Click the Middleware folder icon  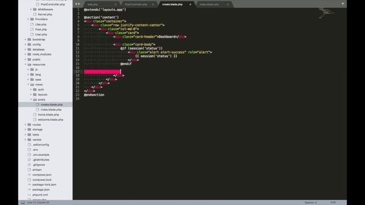(x=35, y=9)
